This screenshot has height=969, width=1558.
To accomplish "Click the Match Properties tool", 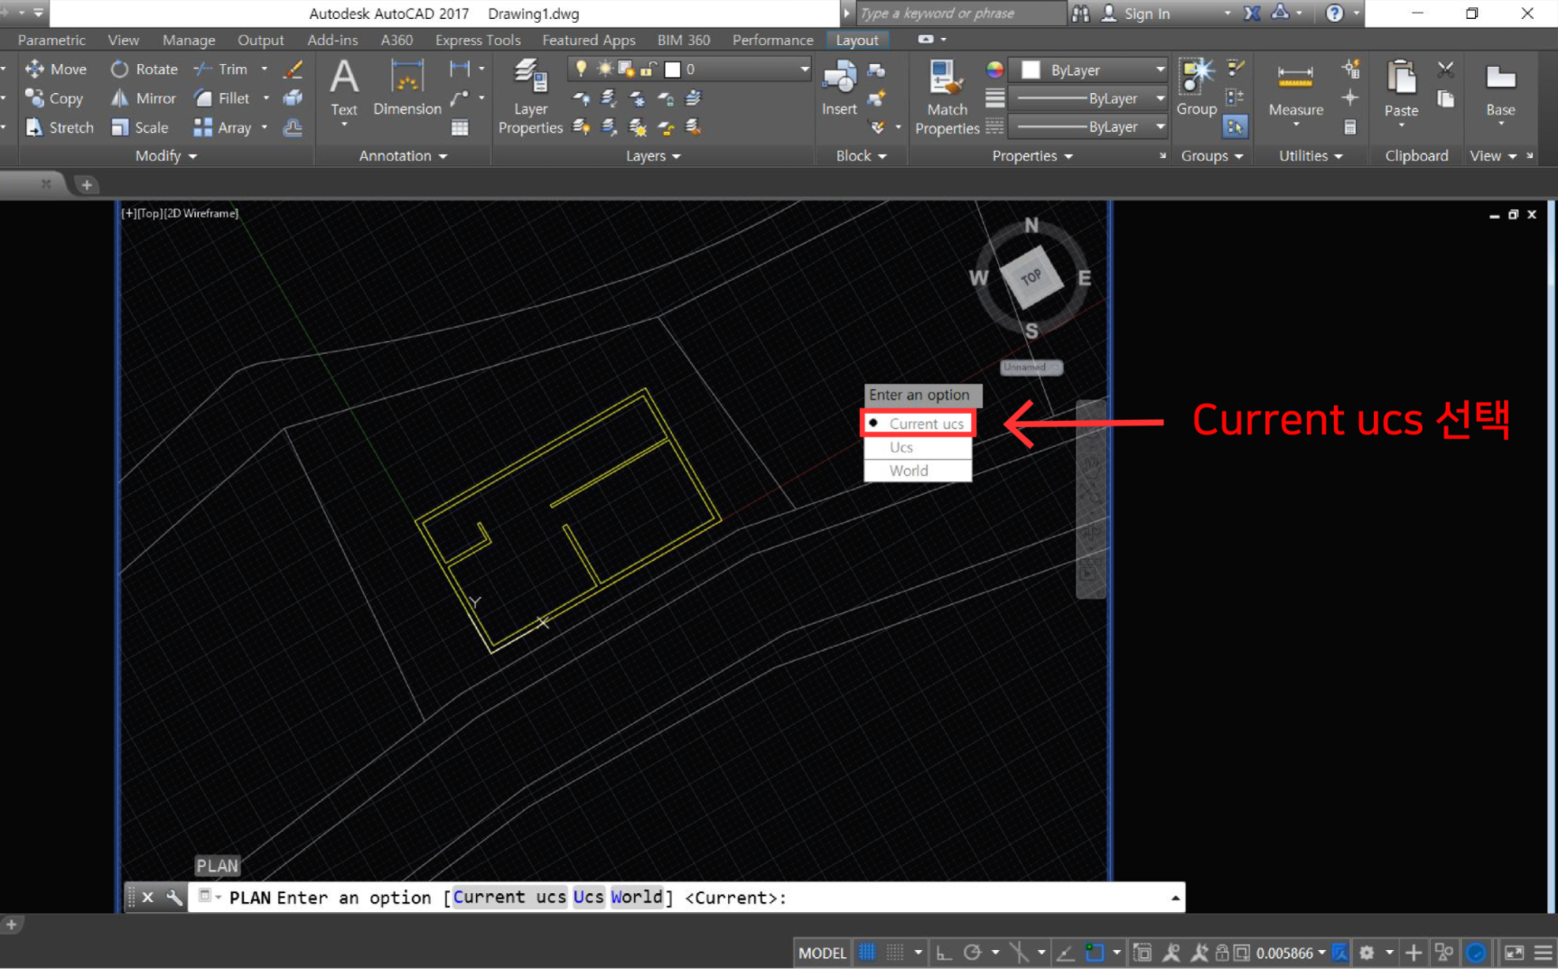I will pos(947,98).
